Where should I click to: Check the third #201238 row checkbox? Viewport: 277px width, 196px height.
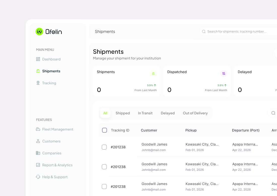pyautogui.click(x=104, y=186)
